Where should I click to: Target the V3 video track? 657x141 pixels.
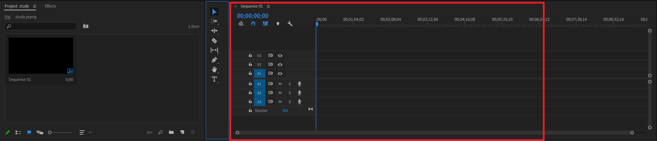point(259,55)
